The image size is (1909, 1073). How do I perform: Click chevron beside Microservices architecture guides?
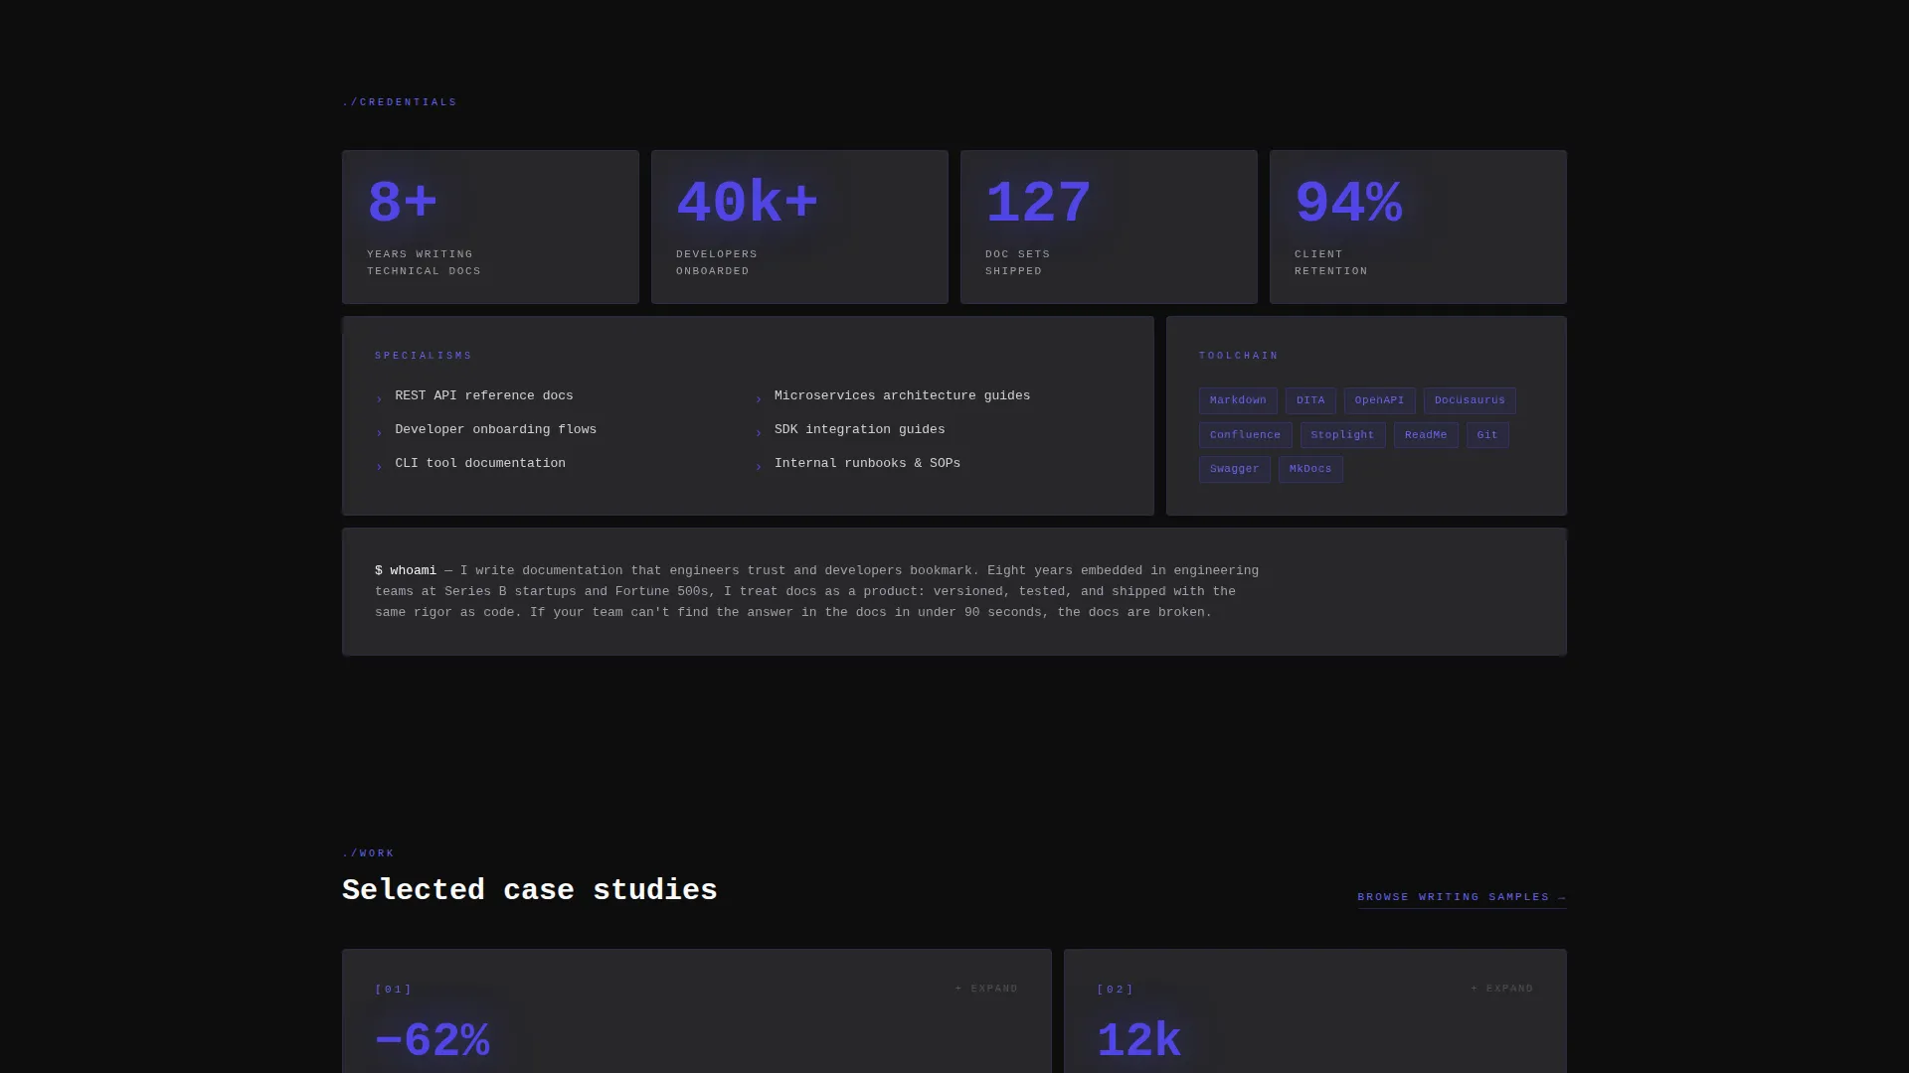(759, 399)
